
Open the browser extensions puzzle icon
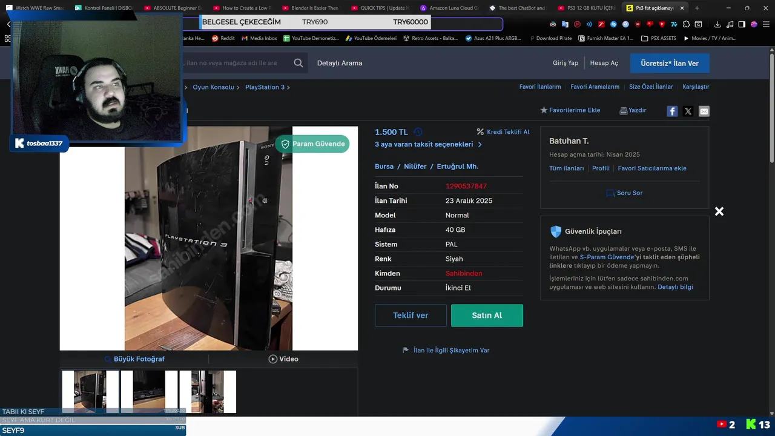point(686,24)
